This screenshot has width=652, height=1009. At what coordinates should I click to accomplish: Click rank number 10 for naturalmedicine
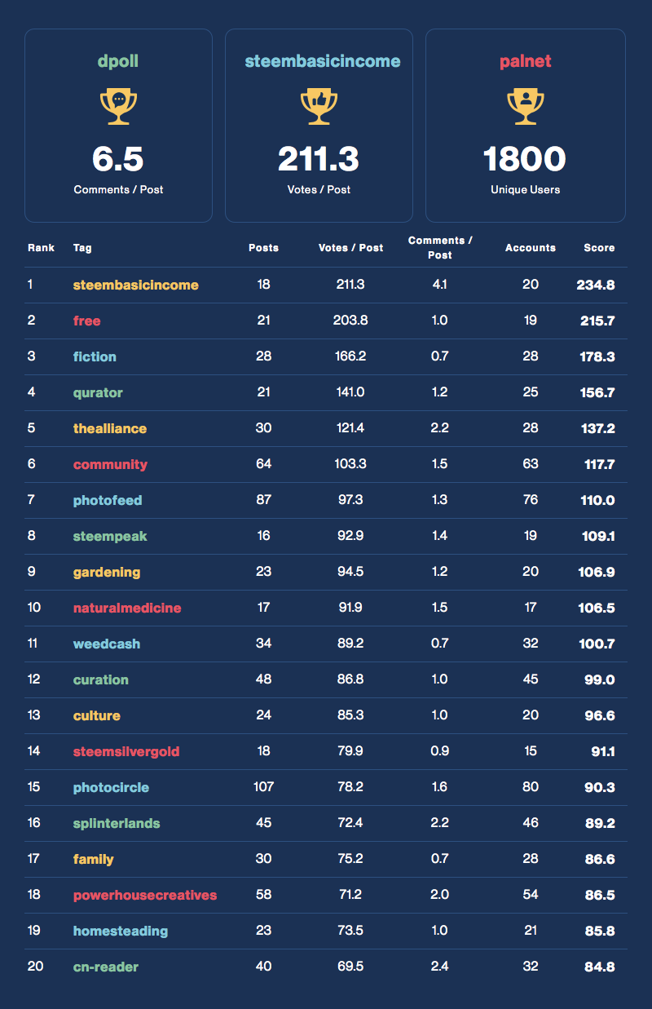coord(34,608)
